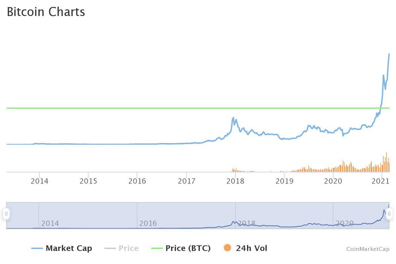Open the CoinMarketCap credit link
Viewport: 396px width, 264px height.
pyautogui.click(x=368, y=249)
